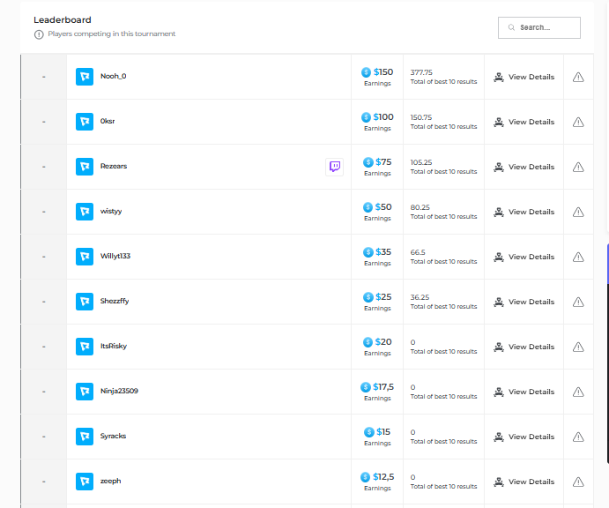Image resolution: width=609 pixels, height=508 pixels.
Task: Click the Search input field
Action: click(539, 27)
